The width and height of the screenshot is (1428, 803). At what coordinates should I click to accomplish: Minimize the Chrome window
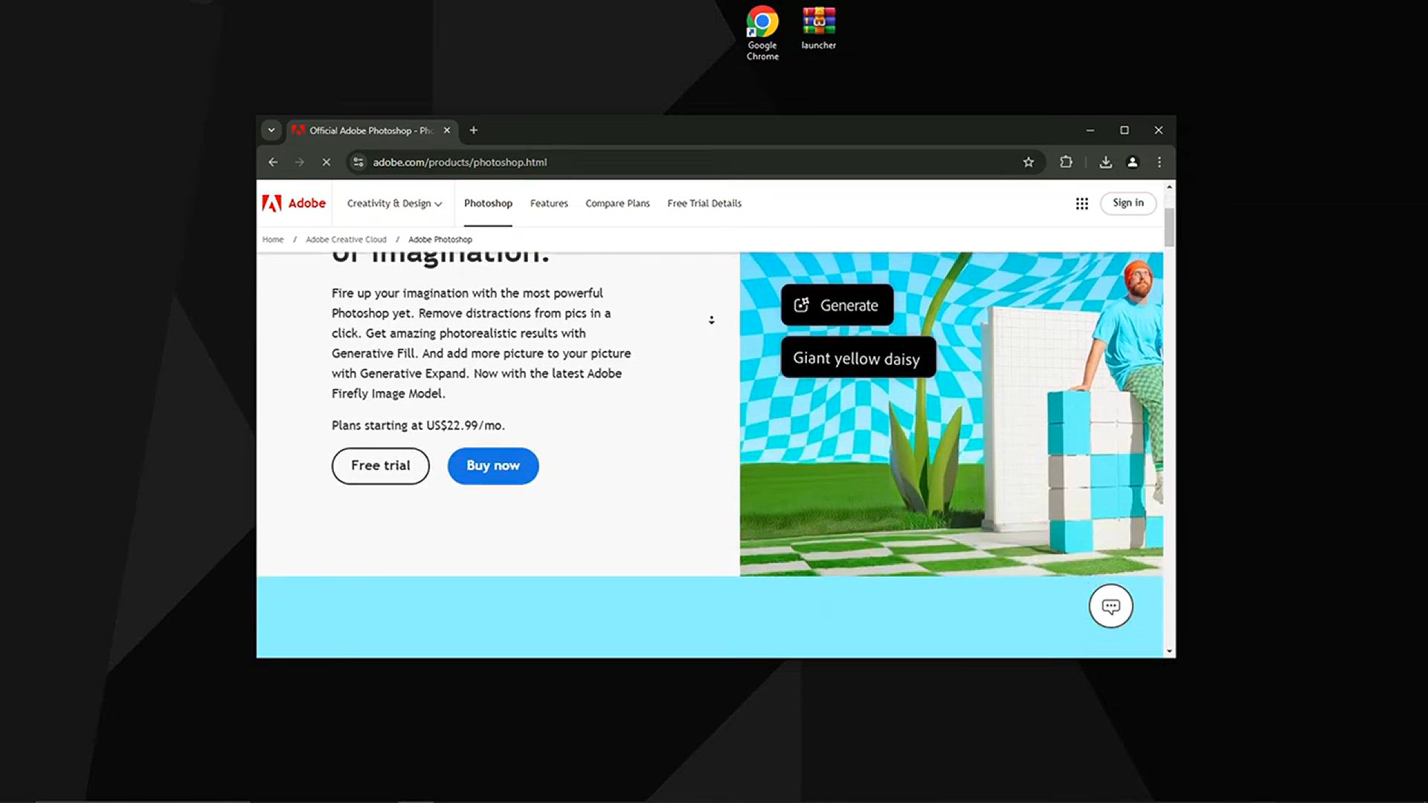pyautogui.click(x=1090, y=130)
